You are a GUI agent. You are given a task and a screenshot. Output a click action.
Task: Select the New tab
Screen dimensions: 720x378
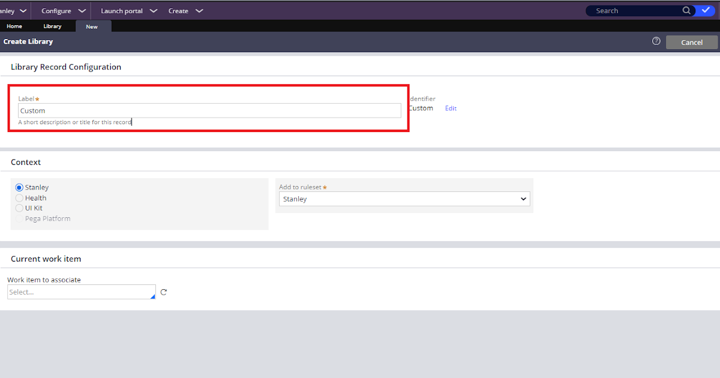tap(92, 26)
